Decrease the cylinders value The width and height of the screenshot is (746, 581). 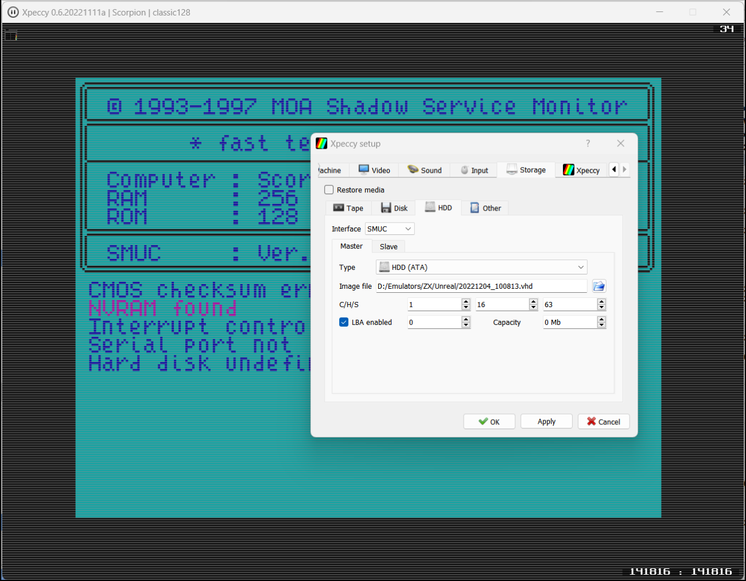[x=466, y=308]
